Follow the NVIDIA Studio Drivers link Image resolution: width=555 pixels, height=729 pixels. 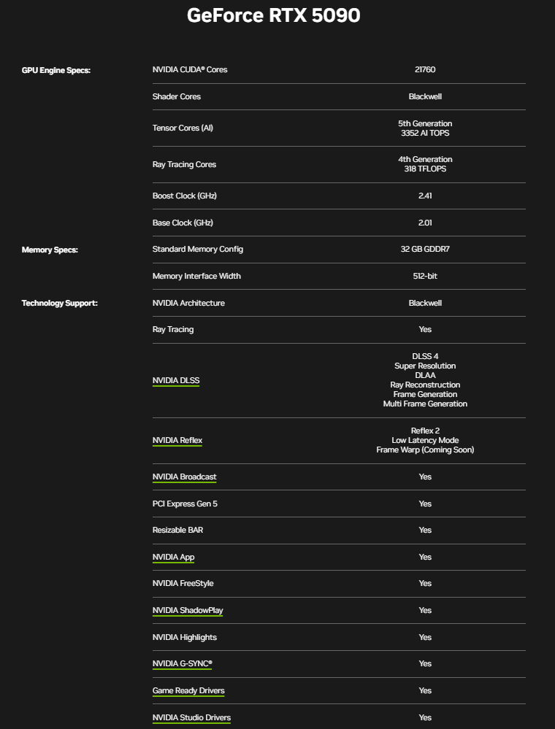coord(191,717)
